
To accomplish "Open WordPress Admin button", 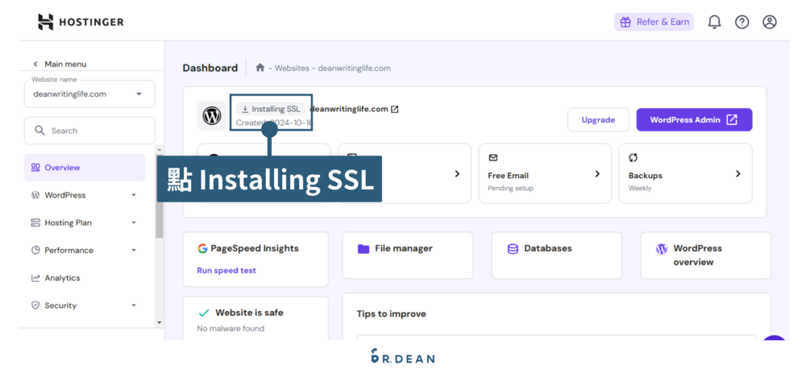I will click(693, 119).
